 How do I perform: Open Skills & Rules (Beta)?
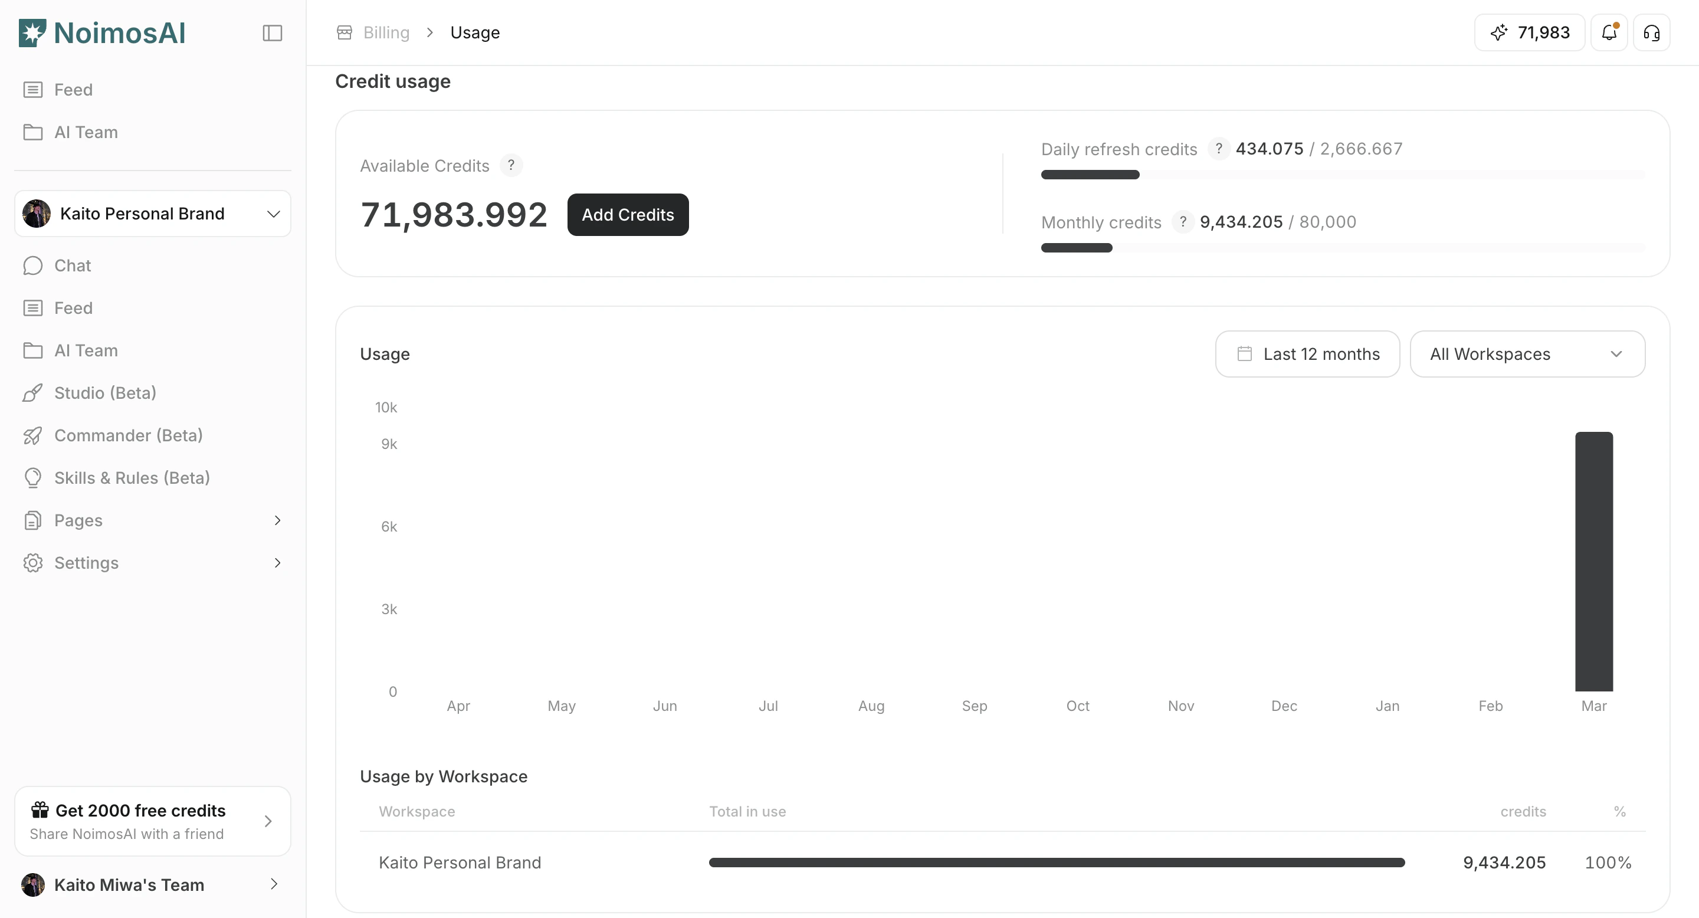132,477
